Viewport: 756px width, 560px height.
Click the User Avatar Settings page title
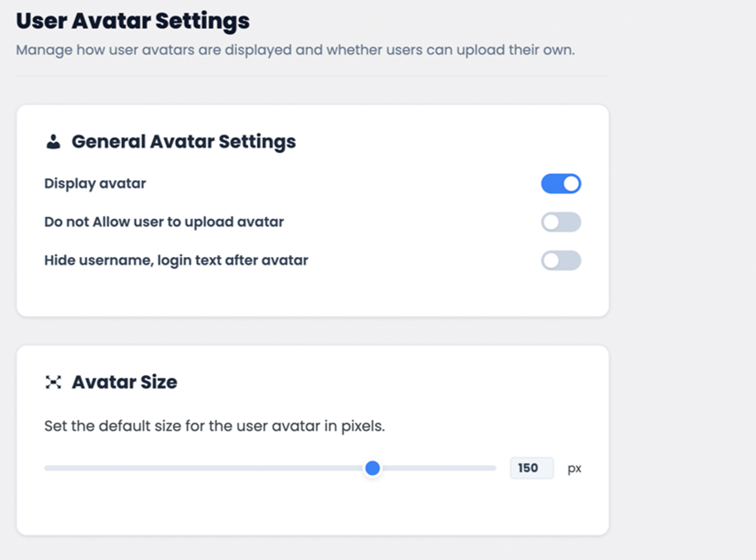(x=133, y=21)
